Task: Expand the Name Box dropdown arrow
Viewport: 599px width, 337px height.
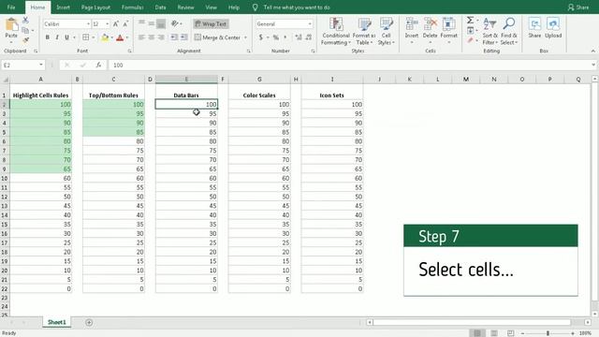Action: tap(41, 65)
